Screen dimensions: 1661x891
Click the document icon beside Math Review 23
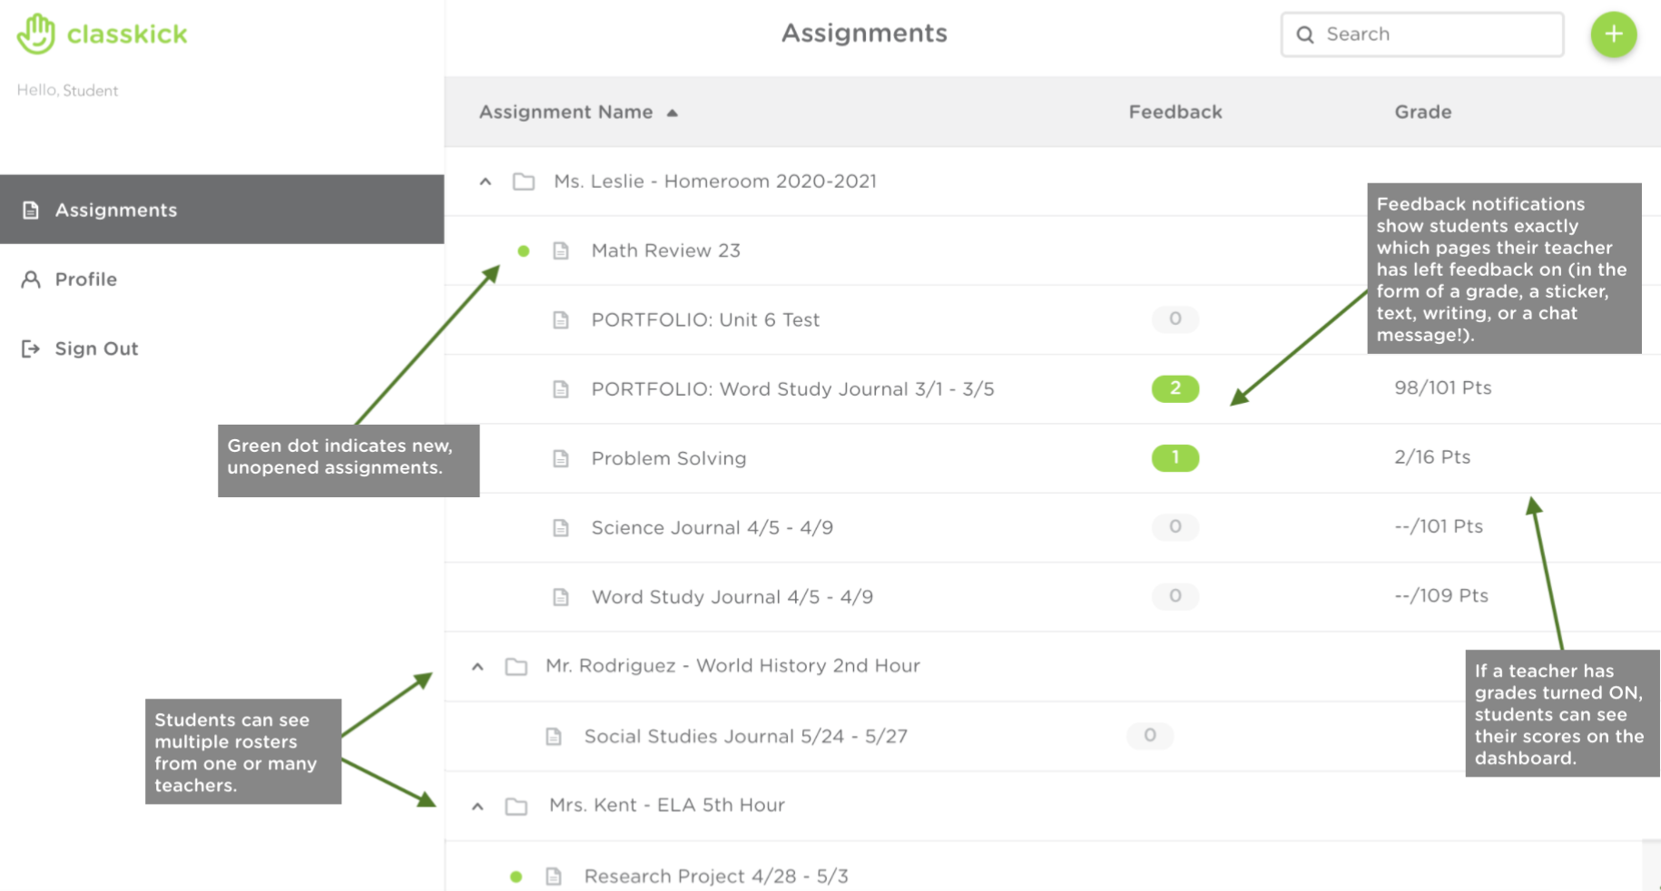(x=561, y=250)
